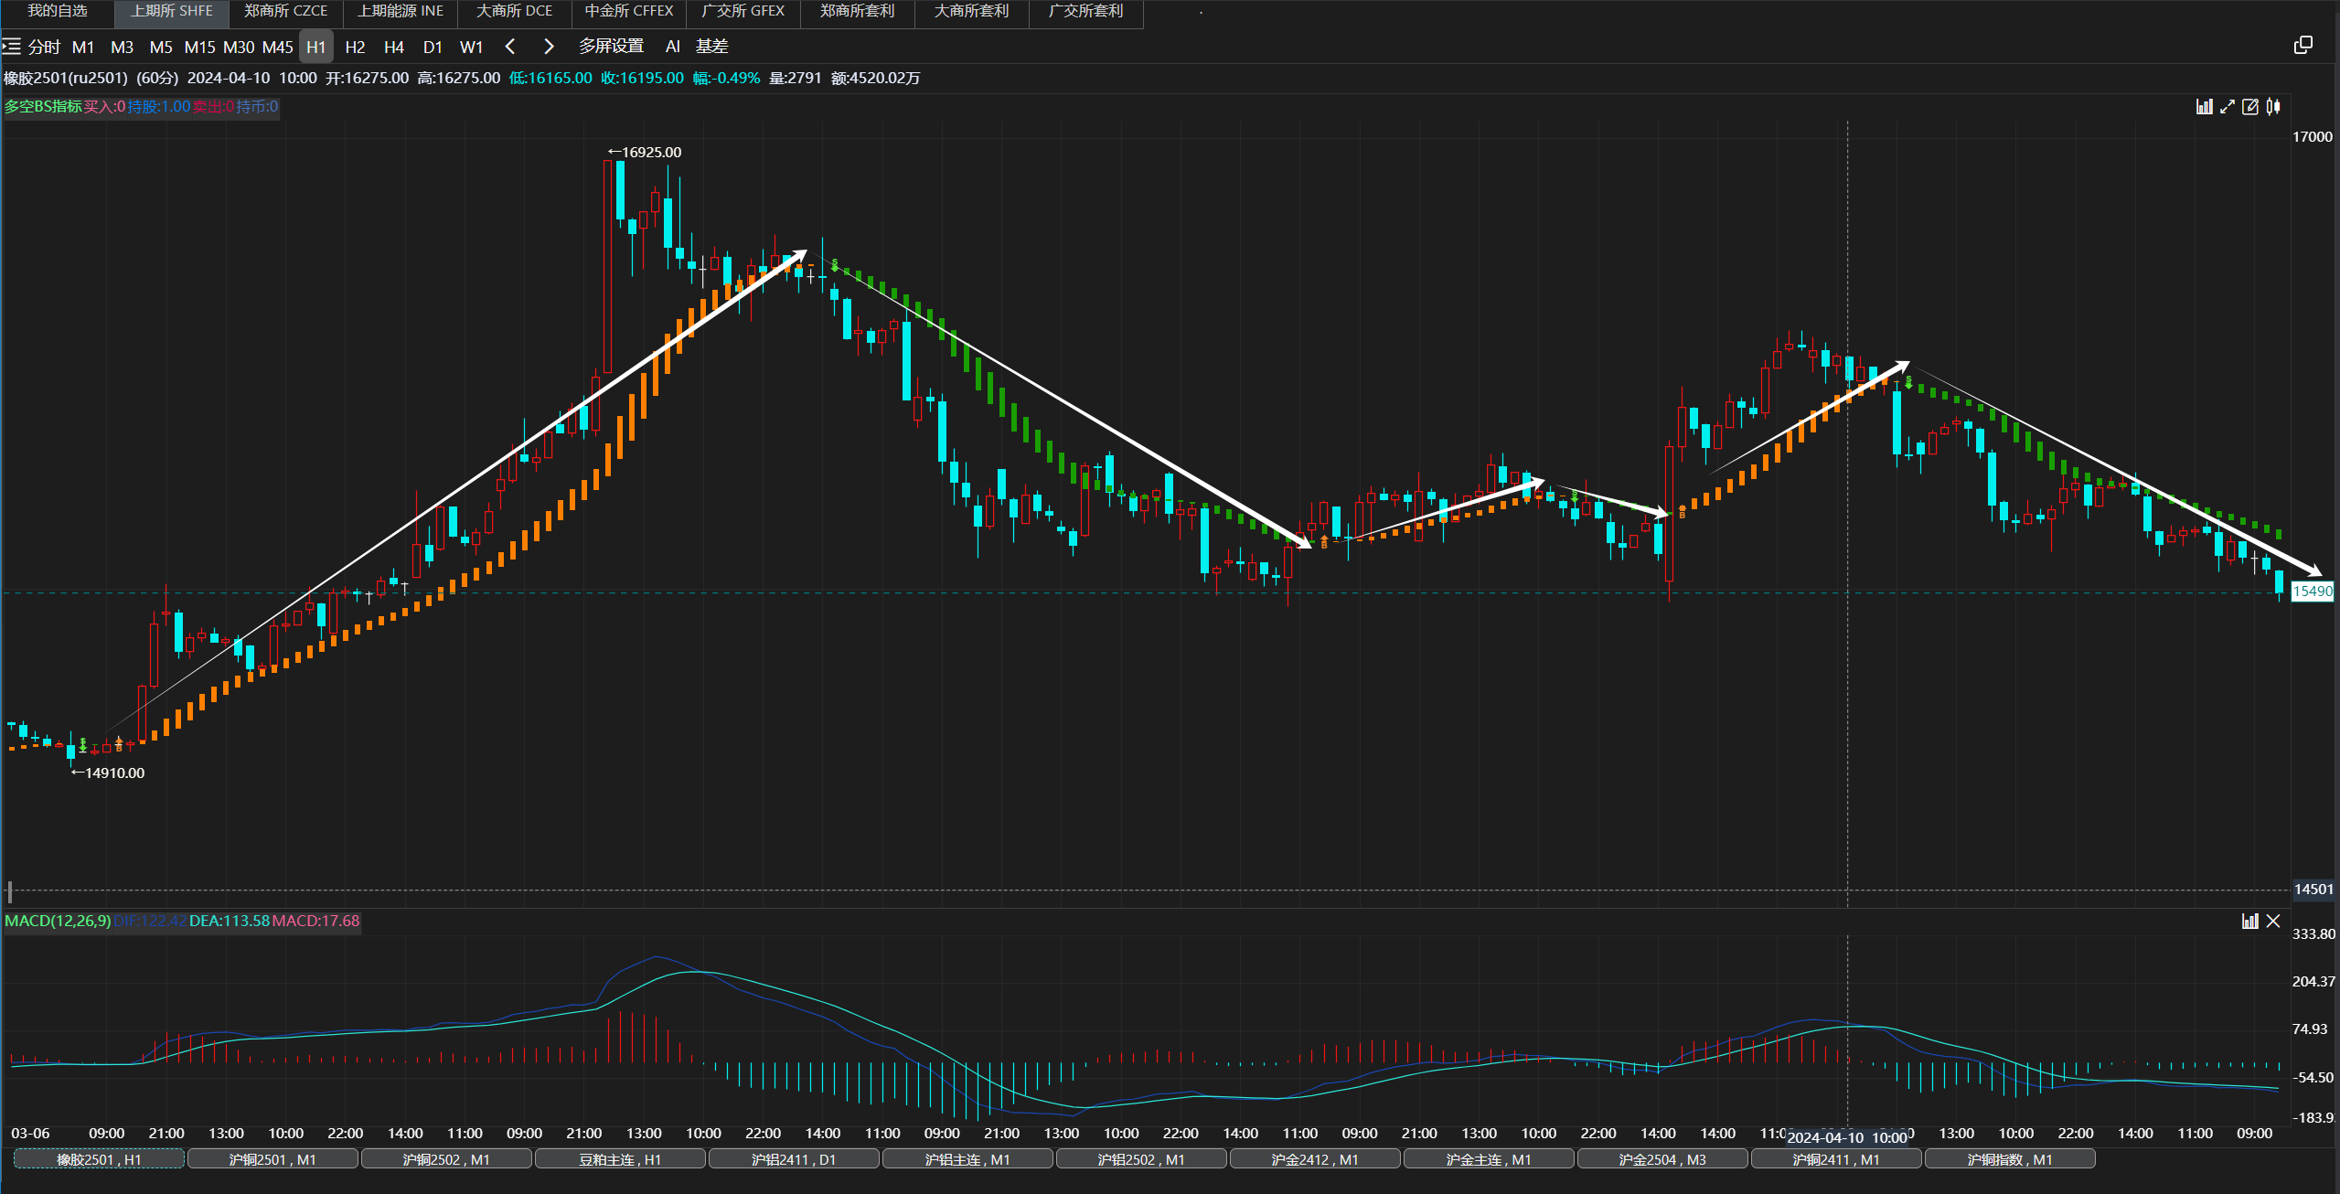Select the M3 timeframe

tap(123, 47)
